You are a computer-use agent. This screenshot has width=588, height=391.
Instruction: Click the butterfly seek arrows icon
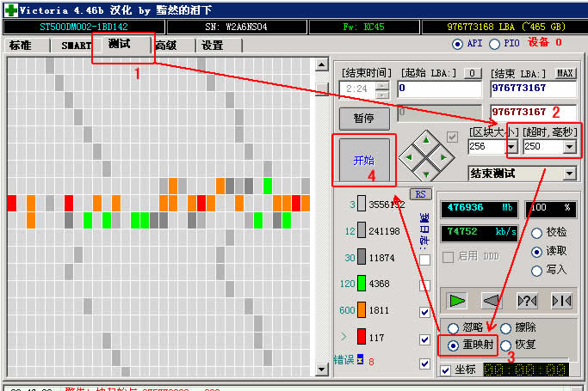click(x=562, y=301)
